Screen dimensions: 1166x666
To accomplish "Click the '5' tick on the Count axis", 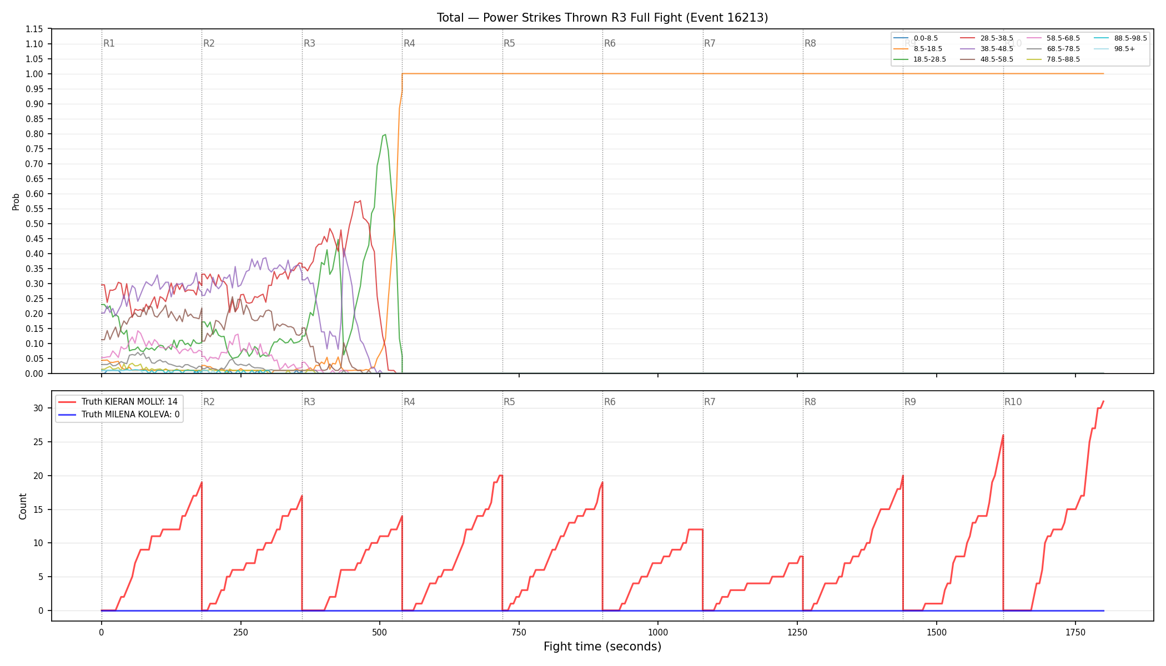I will tap(41, 577).
